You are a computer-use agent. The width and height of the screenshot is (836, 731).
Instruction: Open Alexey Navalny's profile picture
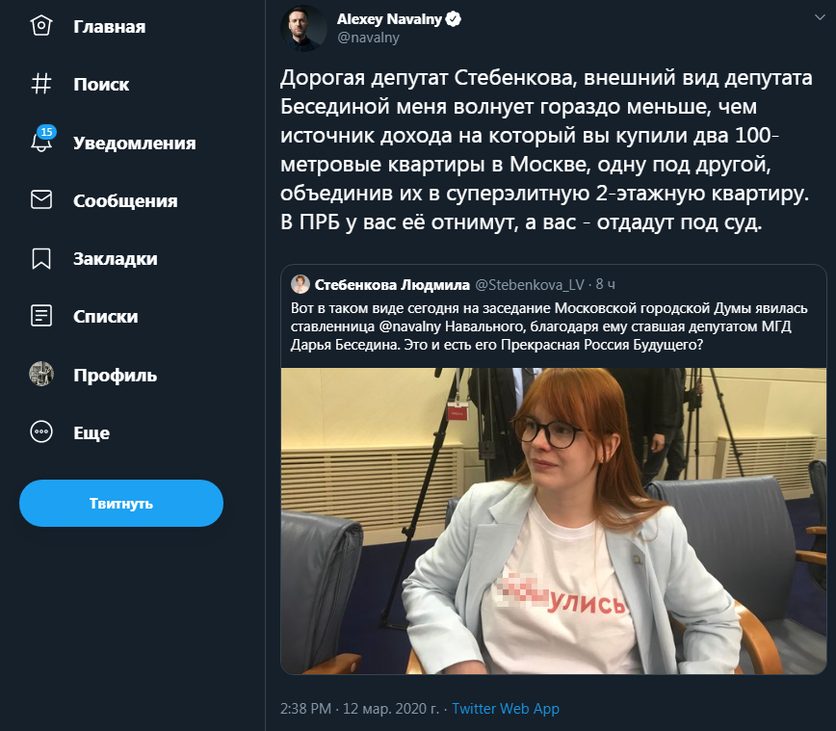(303, 28)
